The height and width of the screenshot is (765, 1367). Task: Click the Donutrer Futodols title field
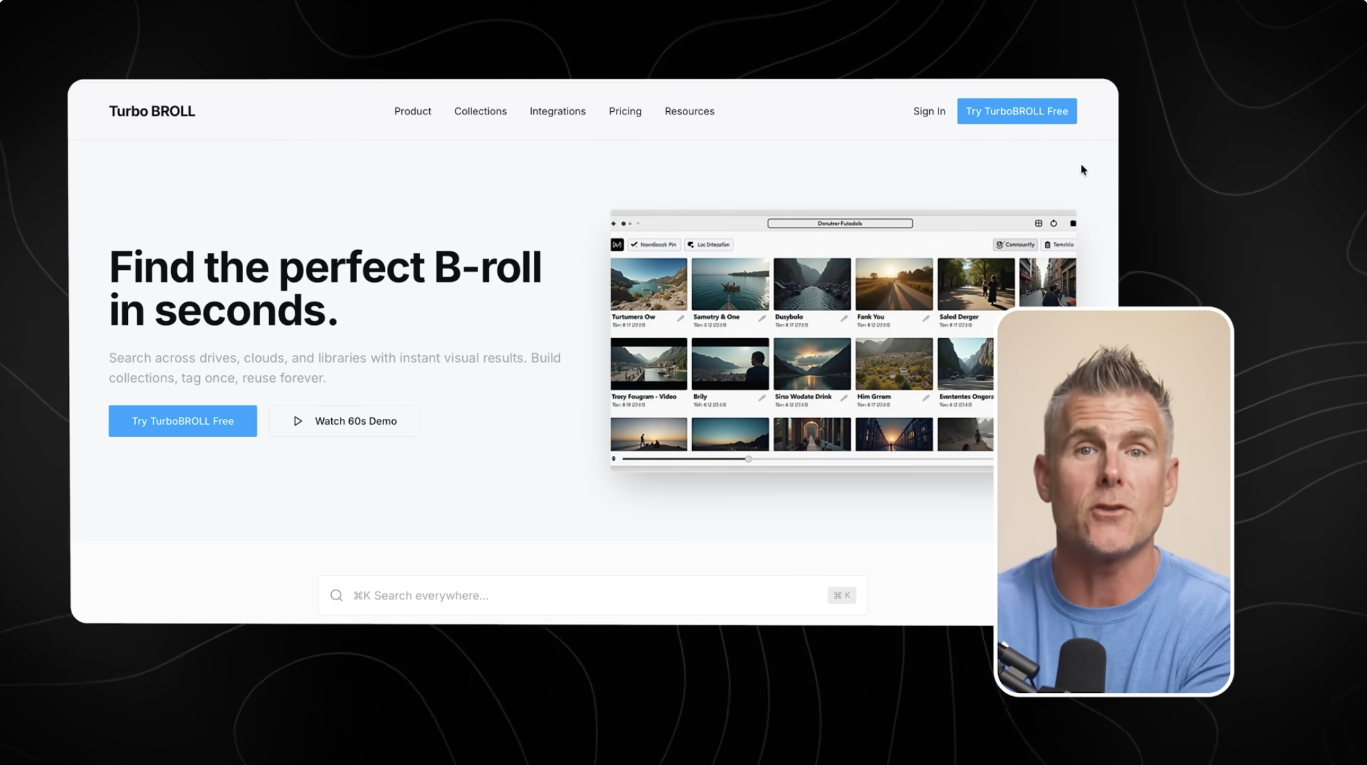tap(840, 224)
